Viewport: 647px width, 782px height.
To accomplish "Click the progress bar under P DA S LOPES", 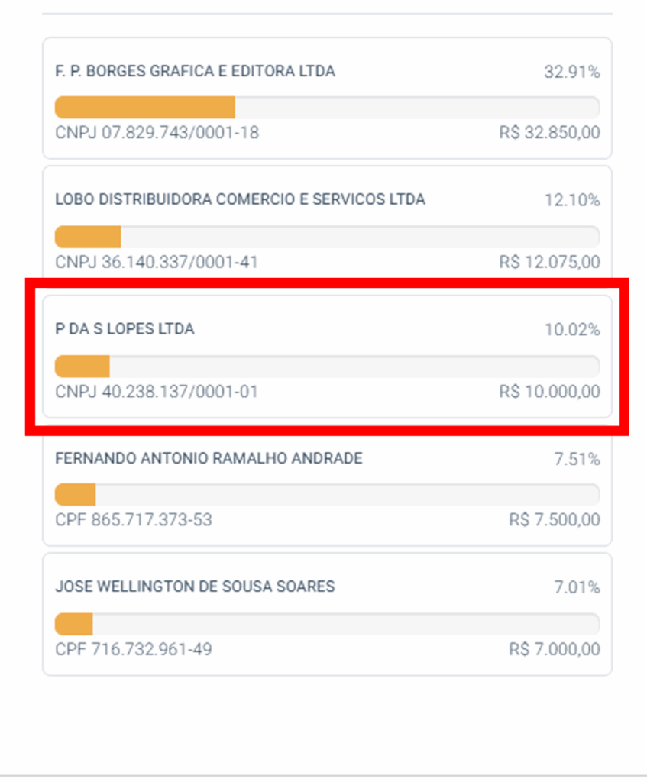I will click(x=327, y=367).
